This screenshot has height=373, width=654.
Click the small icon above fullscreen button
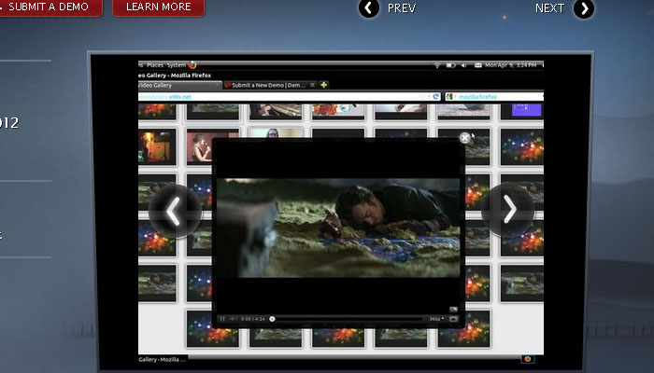[453, 309]
